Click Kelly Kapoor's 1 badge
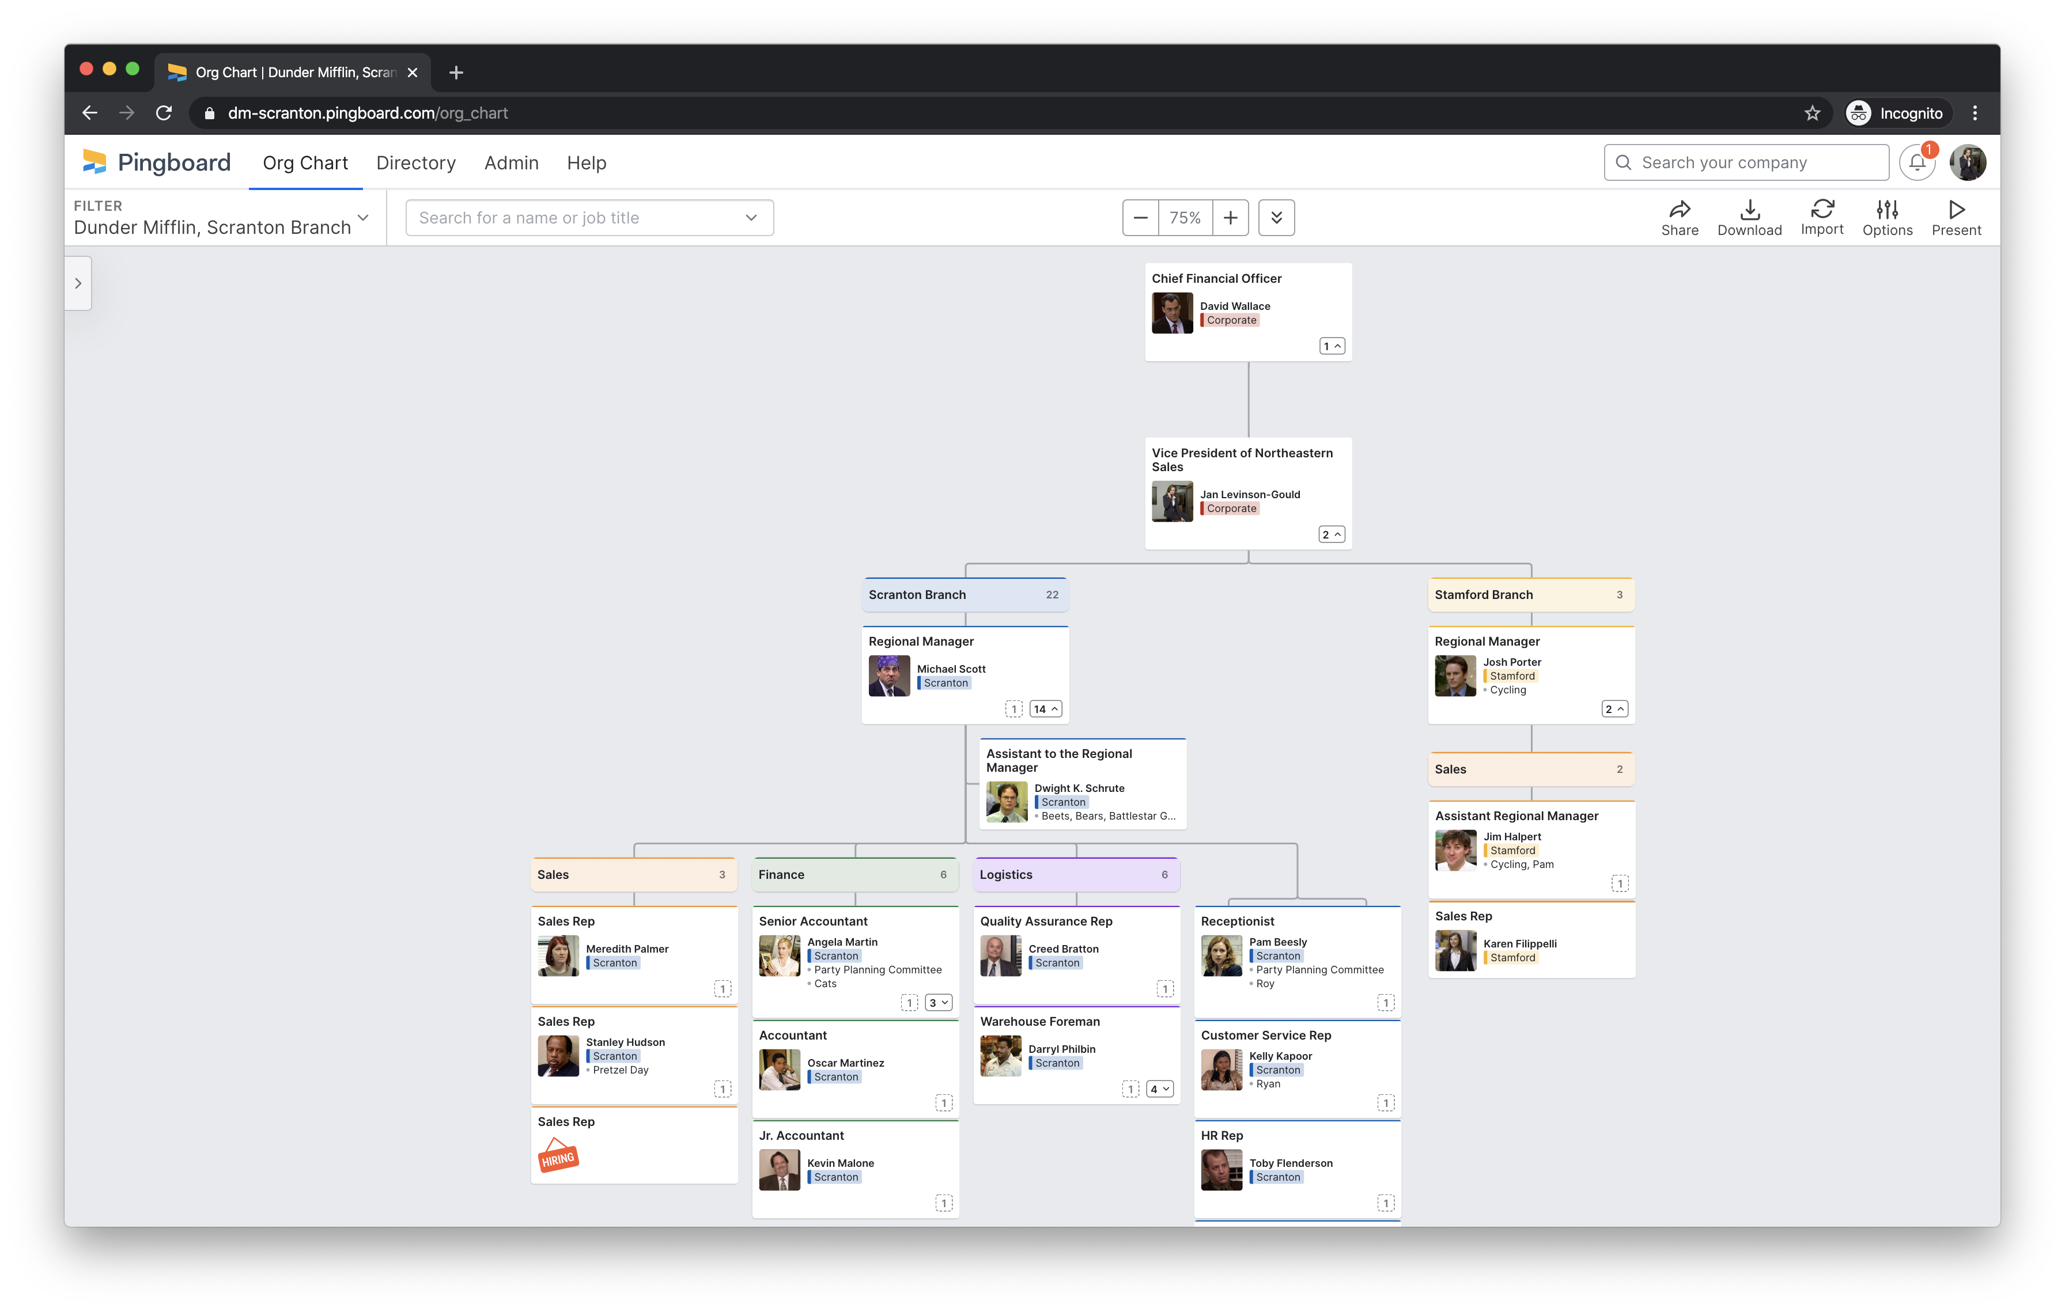Viewport: 2065px width, 1312px height. (x=1386, y=1104)
